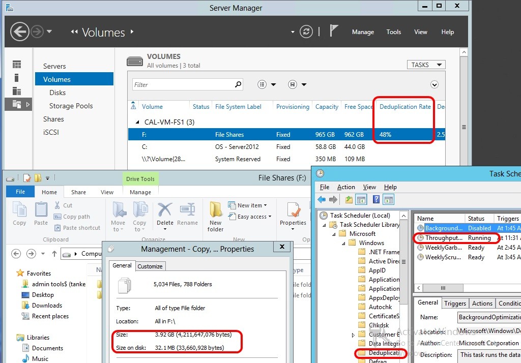
Task: Click the Filter text field
Action: click(x=183, y=85)
